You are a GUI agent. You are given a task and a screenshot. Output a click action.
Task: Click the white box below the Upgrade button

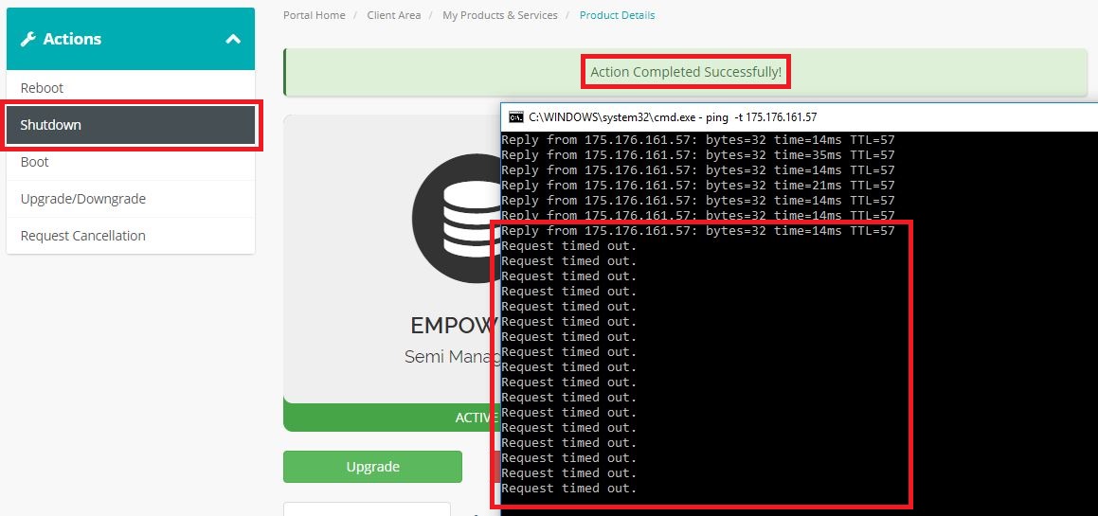(367, 508)
